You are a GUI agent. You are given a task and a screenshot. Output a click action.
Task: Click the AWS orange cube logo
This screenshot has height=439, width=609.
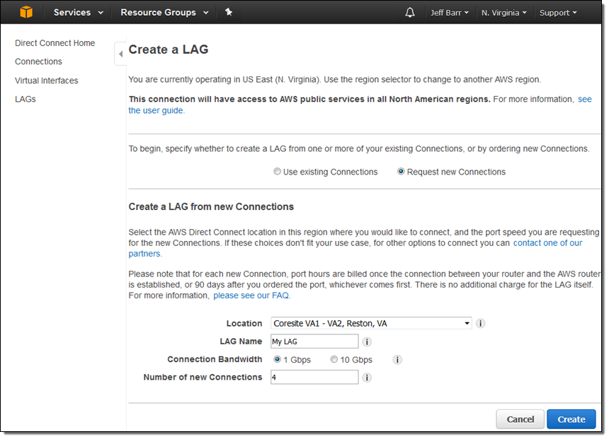(x=26, y=12)
